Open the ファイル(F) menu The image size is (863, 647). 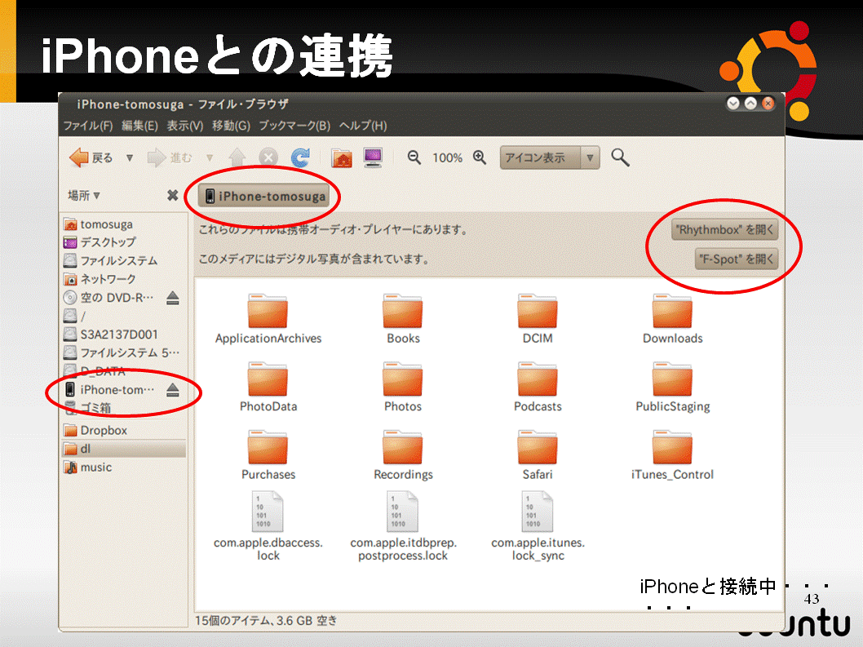87,126
